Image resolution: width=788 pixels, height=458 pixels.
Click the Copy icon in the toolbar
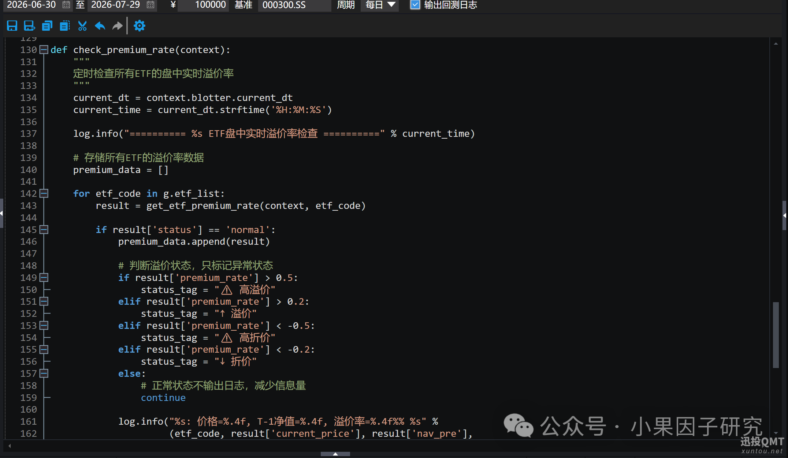coord(47,26)
